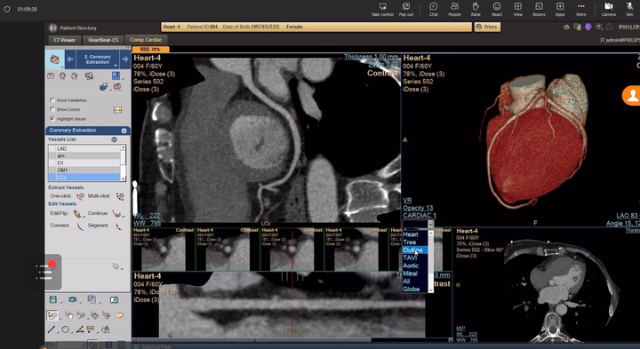Choose the Edit/Flip vessel tool
Image resolution: width=640 pixels, height=349 pixels.
click(76, 213)
